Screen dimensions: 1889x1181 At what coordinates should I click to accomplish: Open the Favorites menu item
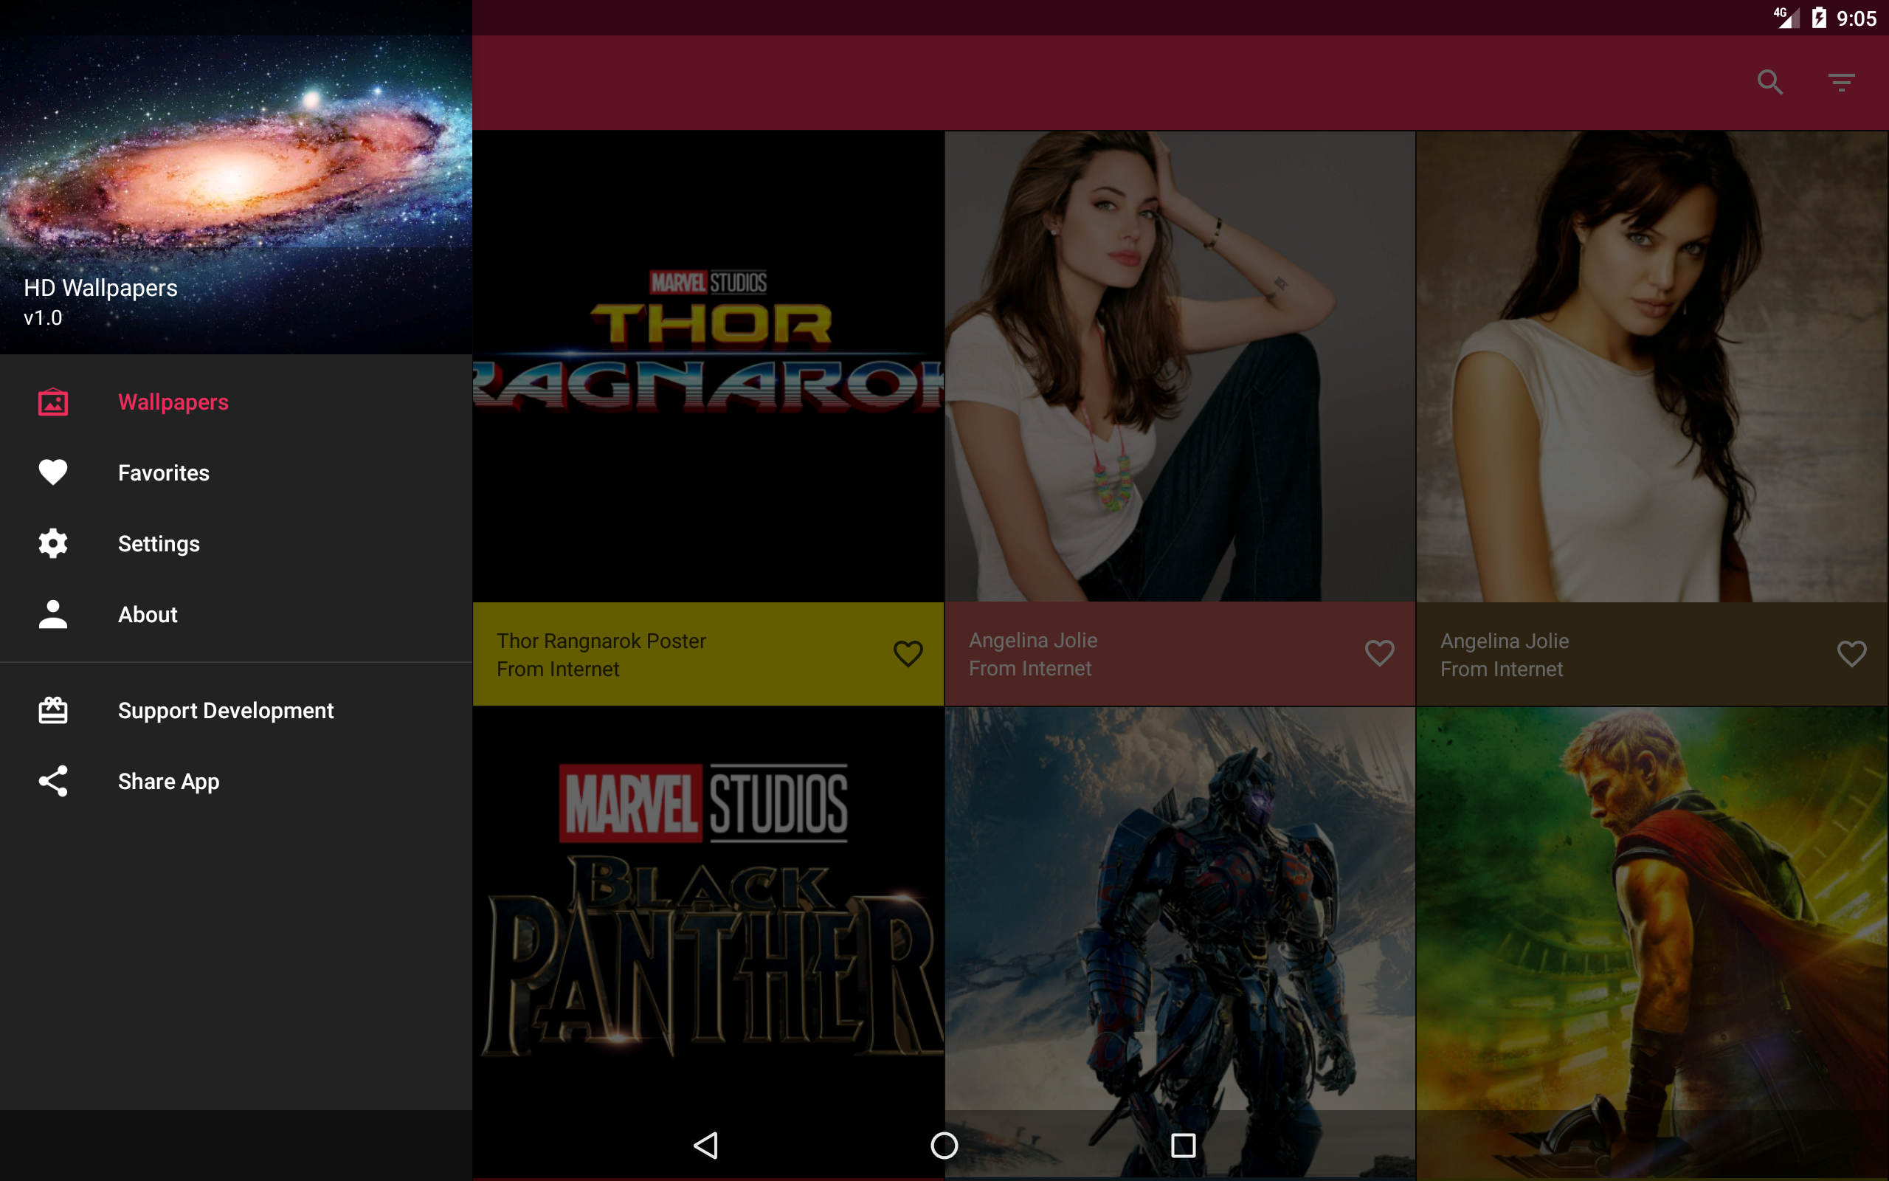[x=235, y=472]
